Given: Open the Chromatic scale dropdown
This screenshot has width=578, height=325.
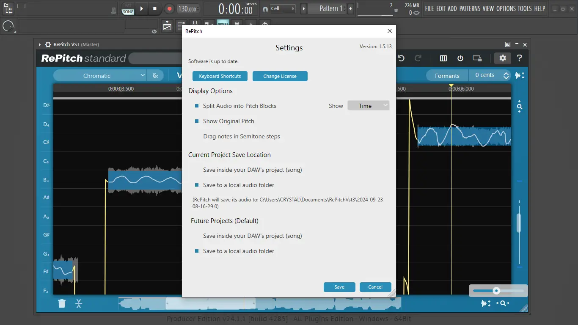Looking at the screenshot, I should [100, 76].
